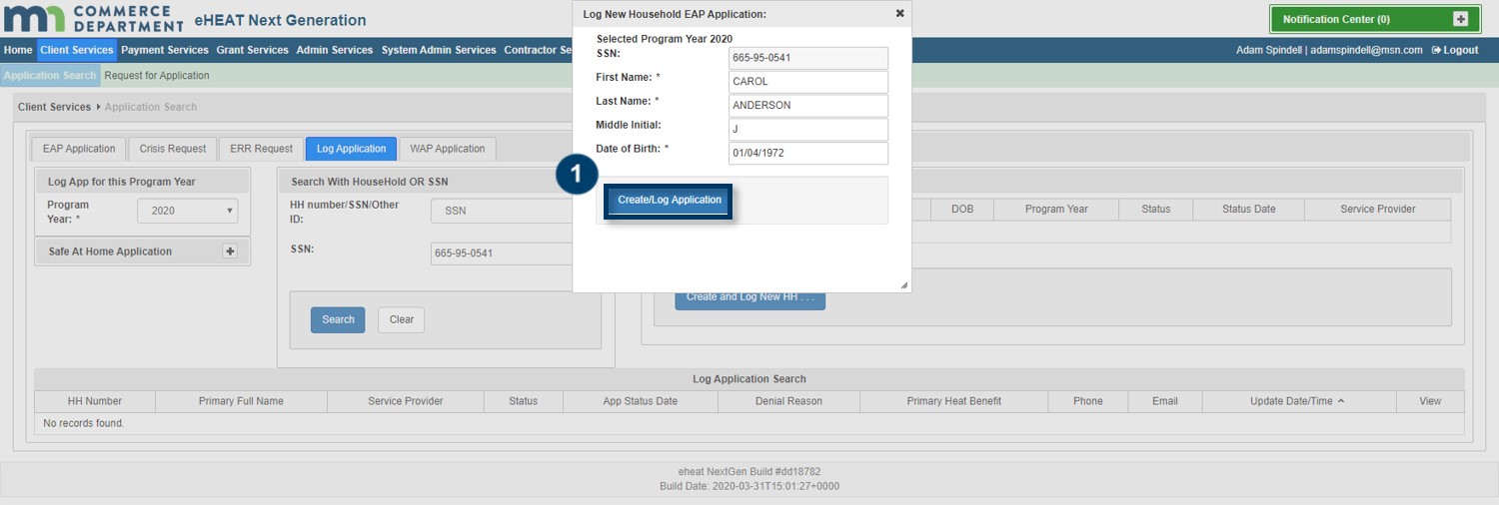Viewport: 1499px width, 505px height.
Task: Expand Notification Center with plus icon
Action: pos(1460,19)
